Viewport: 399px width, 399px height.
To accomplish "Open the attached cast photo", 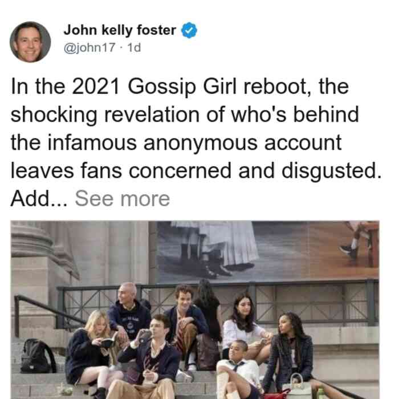I will [x=195, y=310].
